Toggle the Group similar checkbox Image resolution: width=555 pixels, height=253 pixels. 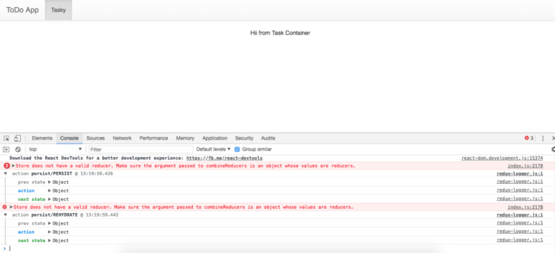click(237, 149)
